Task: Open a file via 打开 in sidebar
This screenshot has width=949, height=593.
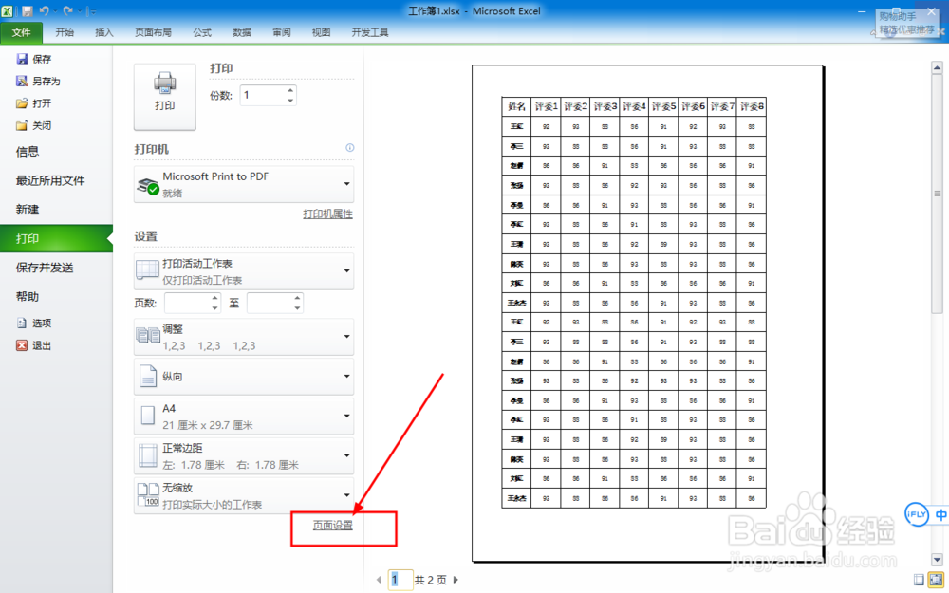Action: pos(34,103)
